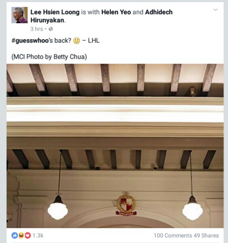Click the smiley emoji in the caption
The width and height of the screenshot is (228, 243).
(76, 41)
